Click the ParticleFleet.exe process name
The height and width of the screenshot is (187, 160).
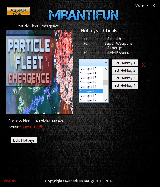tap(50, 121)
